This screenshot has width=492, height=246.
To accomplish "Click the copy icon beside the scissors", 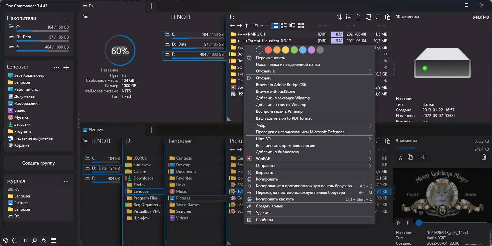I will click(410, 157).
